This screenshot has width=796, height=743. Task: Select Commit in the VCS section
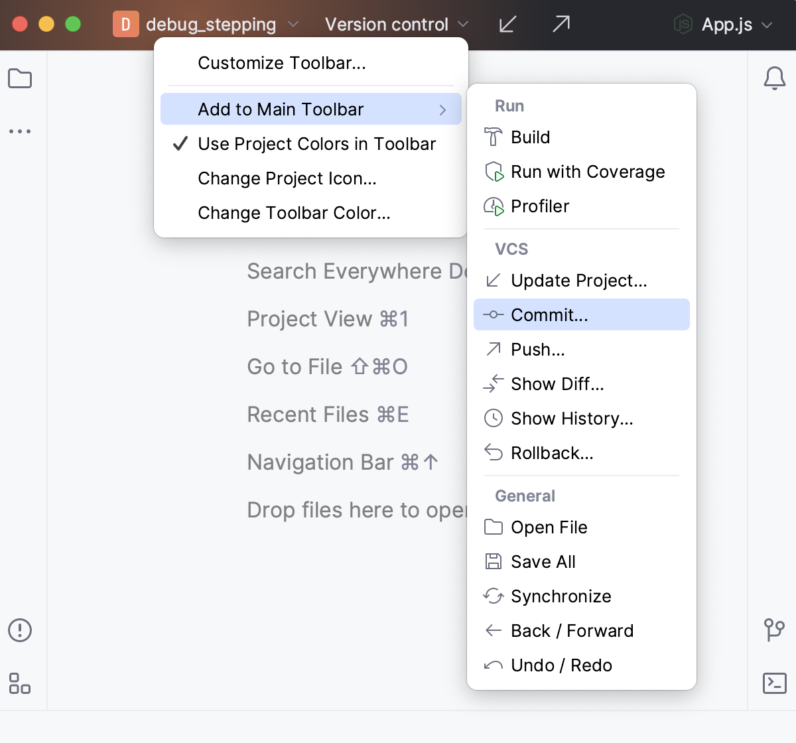(x=581, y=314)
